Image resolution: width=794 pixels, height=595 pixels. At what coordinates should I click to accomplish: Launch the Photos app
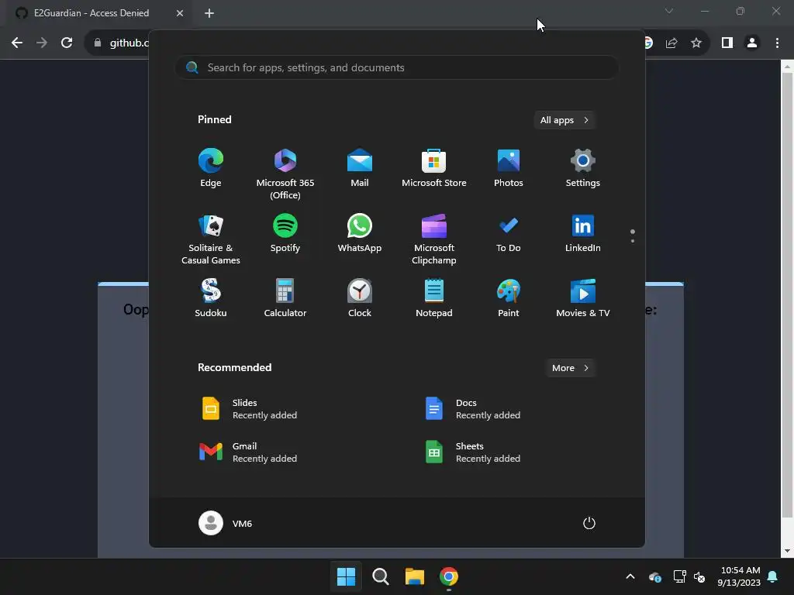coord(509,168)
